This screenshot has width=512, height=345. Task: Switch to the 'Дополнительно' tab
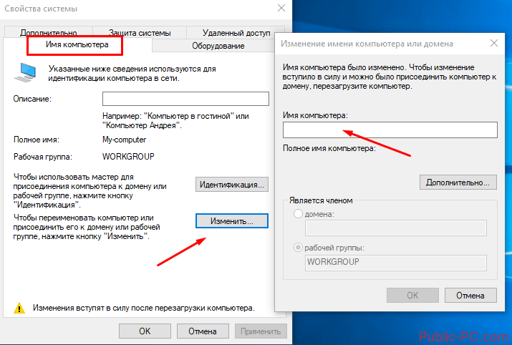[x=49, y=33]
